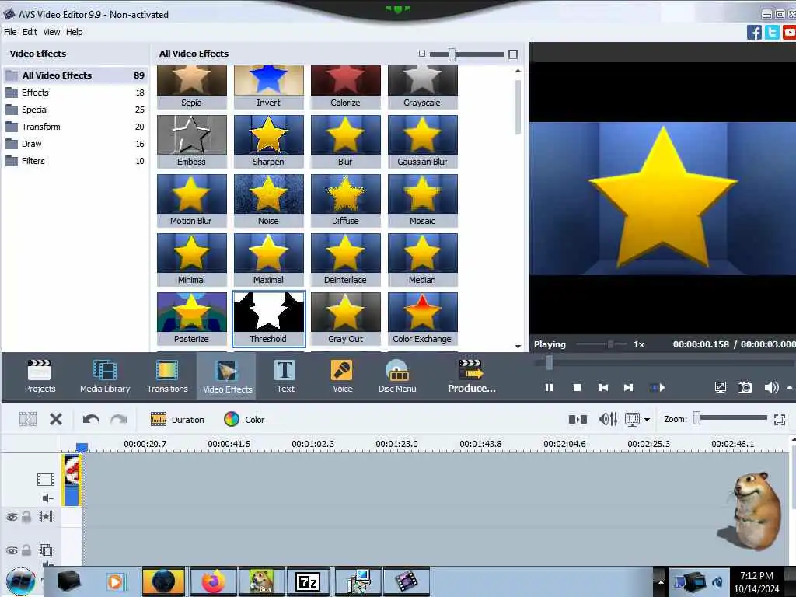Open the Projects section

40,376
